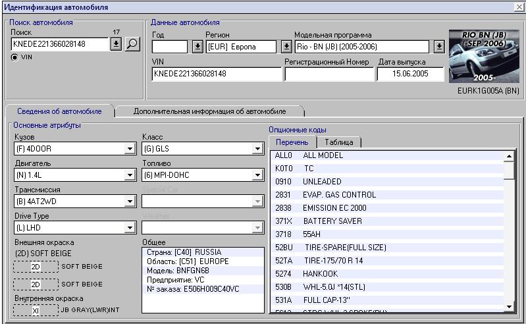Expand the Модельная программа dropdown

click(x=439, y=47)
